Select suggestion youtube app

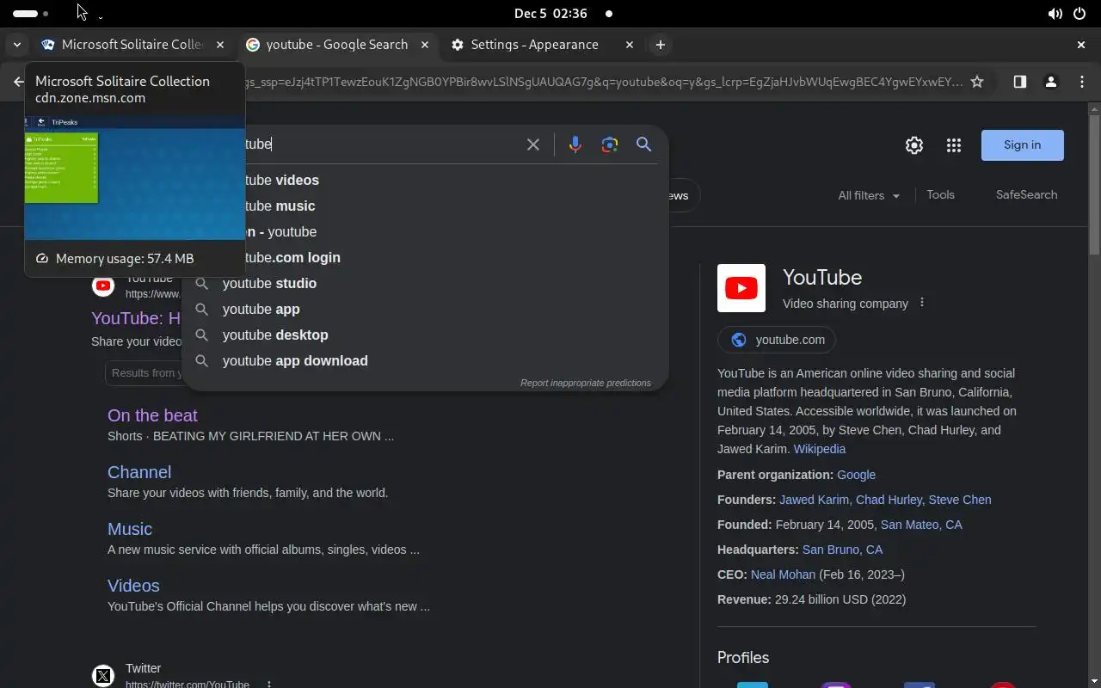tap(261, 309)
